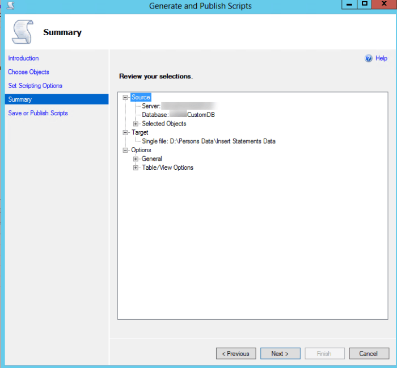Expand the General options node
This screenshot has width=397, height=368.
[136, 159]
